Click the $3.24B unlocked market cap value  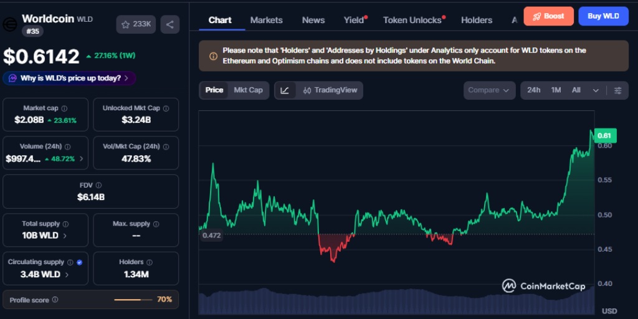pos(136,120)
